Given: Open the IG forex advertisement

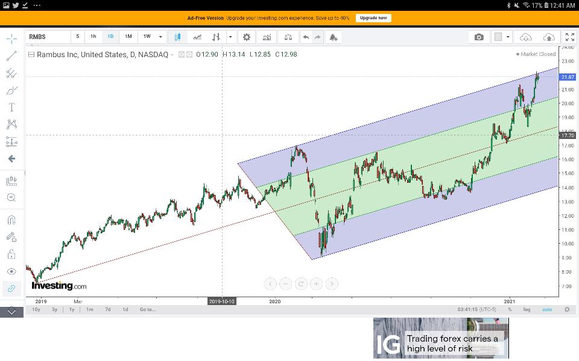Looking at the screenshot, I should (x=441, y=338).
